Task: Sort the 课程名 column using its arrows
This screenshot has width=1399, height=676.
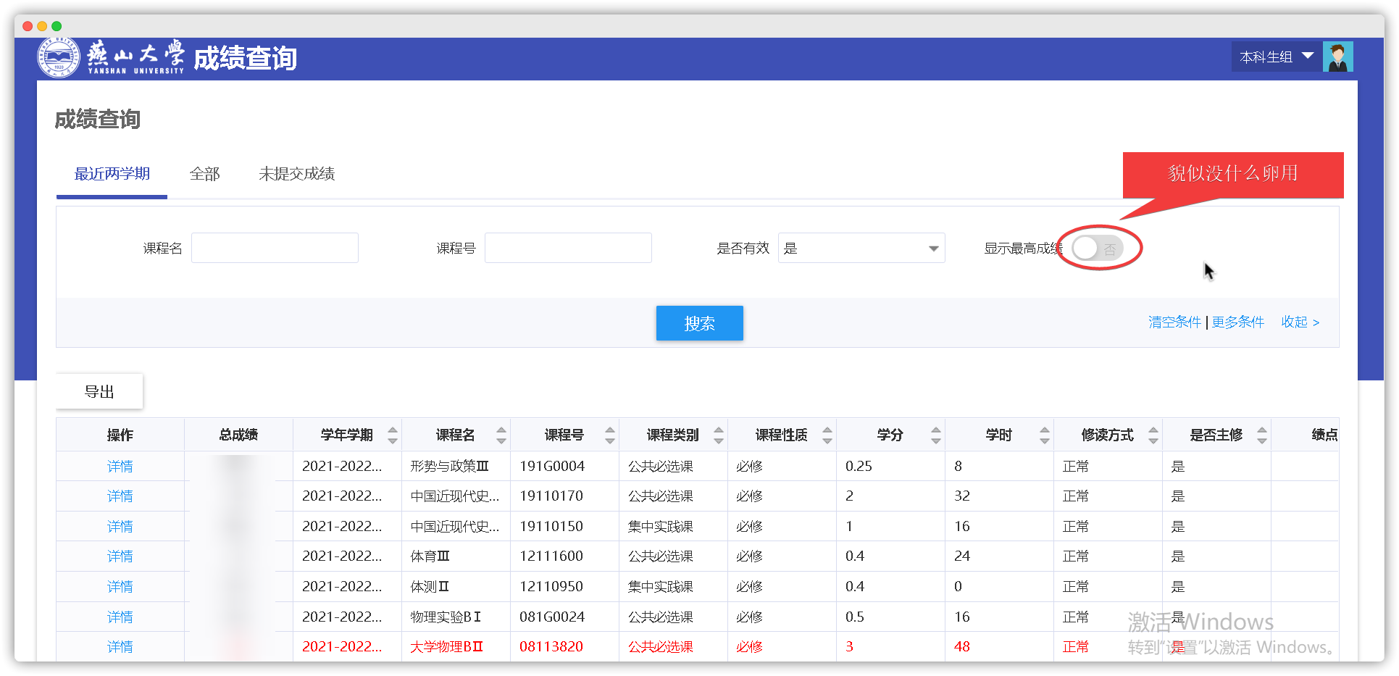Action: click(501, 434)
